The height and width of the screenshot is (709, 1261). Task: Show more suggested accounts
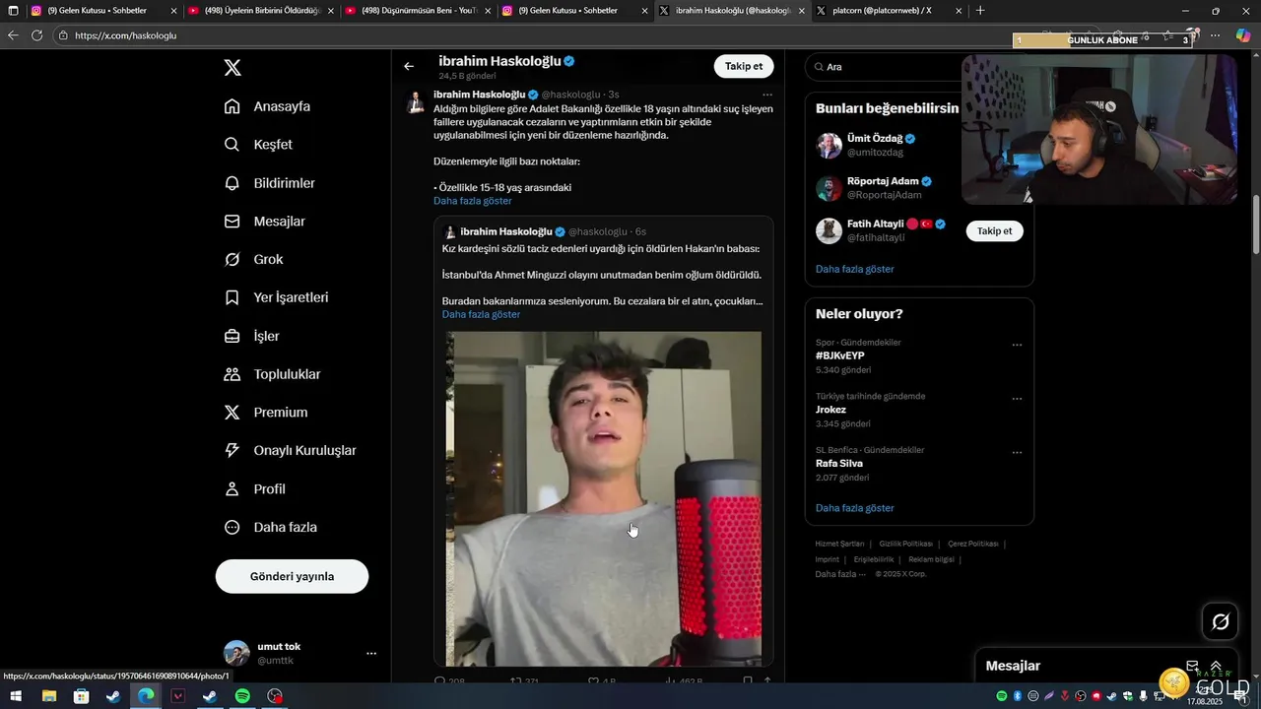click(855, 269)
